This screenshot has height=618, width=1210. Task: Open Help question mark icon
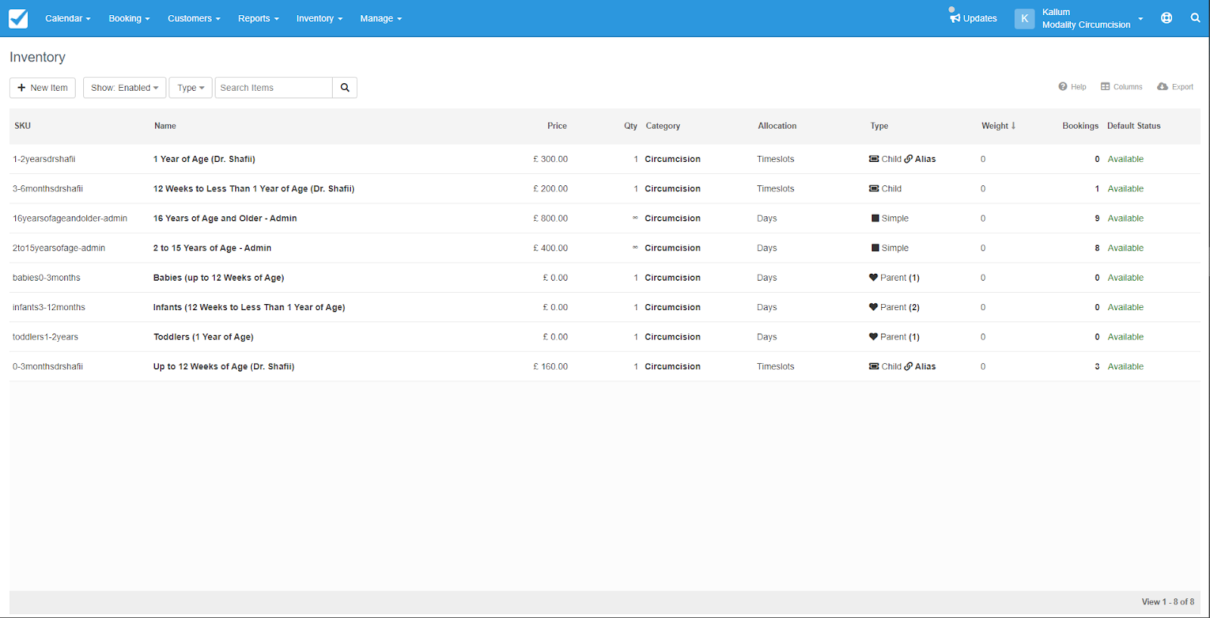[1063, 87]
